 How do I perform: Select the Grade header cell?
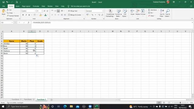pos(40,41)
